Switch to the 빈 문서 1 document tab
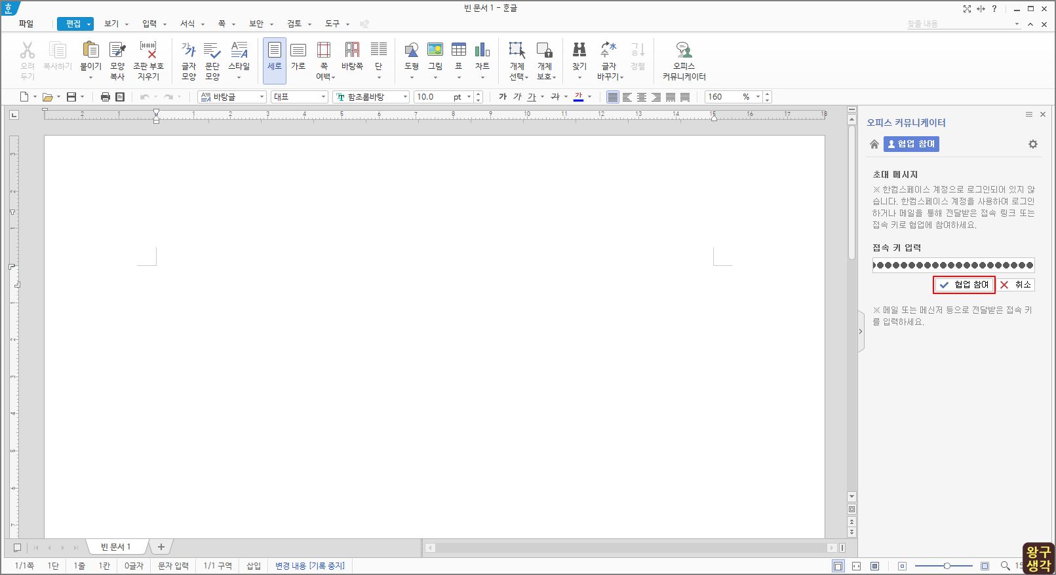 (116, 547)
